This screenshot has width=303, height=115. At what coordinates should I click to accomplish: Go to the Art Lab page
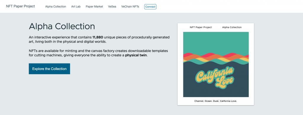click(x=76, y=6)
